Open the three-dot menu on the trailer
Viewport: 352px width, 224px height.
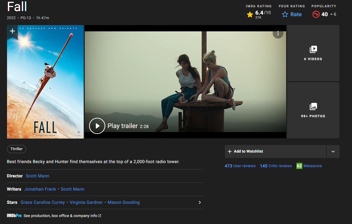[x=278, y=33]
